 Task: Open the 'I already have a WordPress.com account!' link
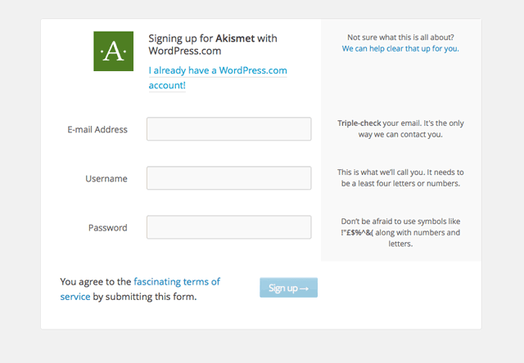pos(217,71)
